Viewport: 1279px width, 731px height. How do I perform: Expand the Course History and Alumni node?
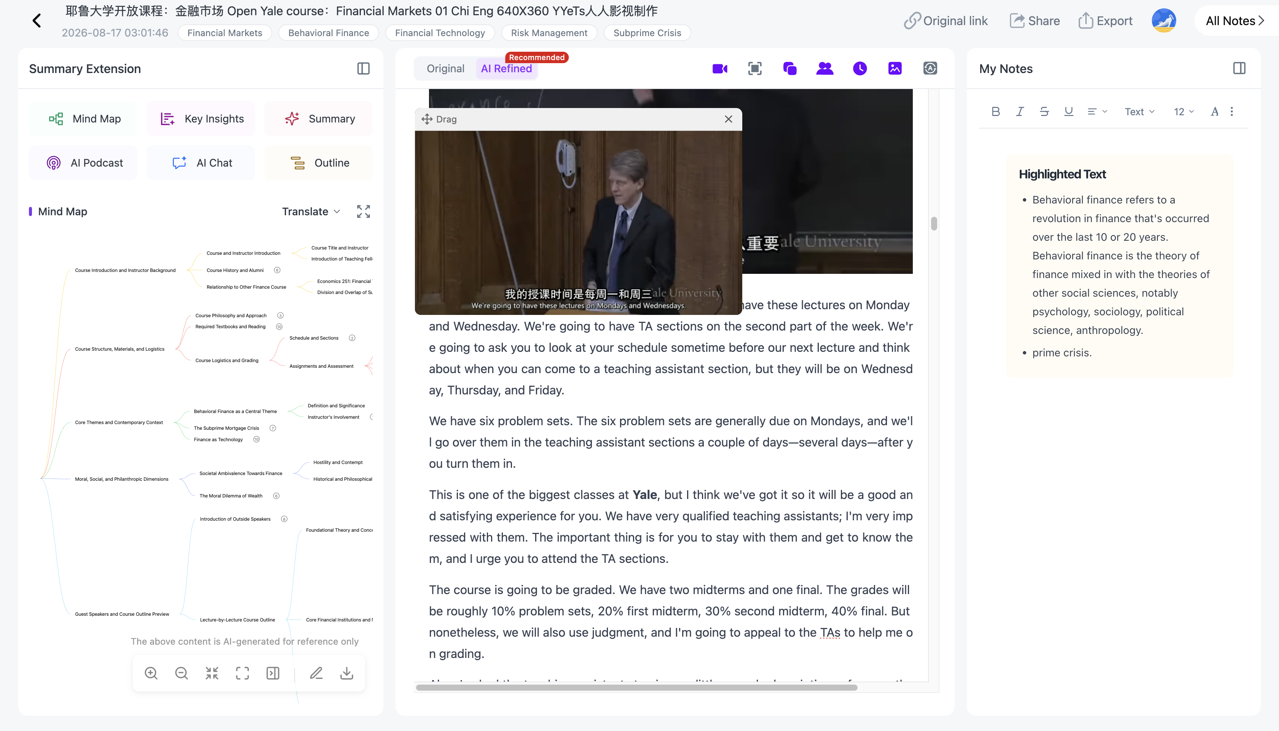(277, 270)
